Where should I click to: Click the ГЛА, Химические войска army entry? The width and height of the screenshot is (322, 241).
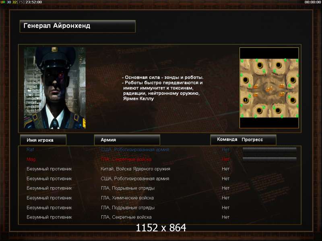pos(127,198)
